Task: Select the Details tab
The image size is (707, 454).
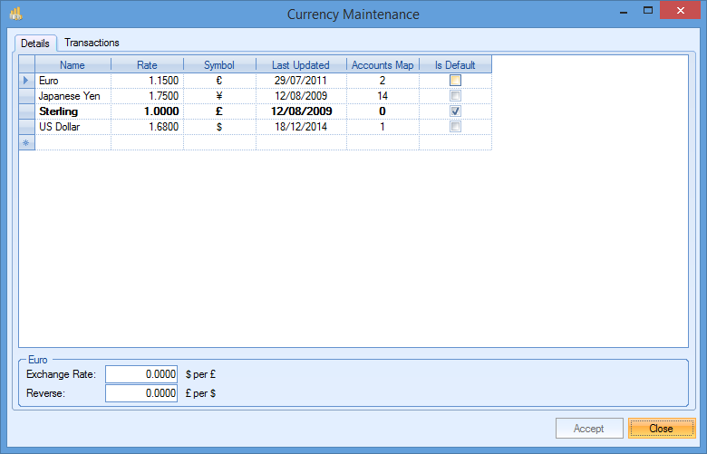Action: click(x=35, y=43)
